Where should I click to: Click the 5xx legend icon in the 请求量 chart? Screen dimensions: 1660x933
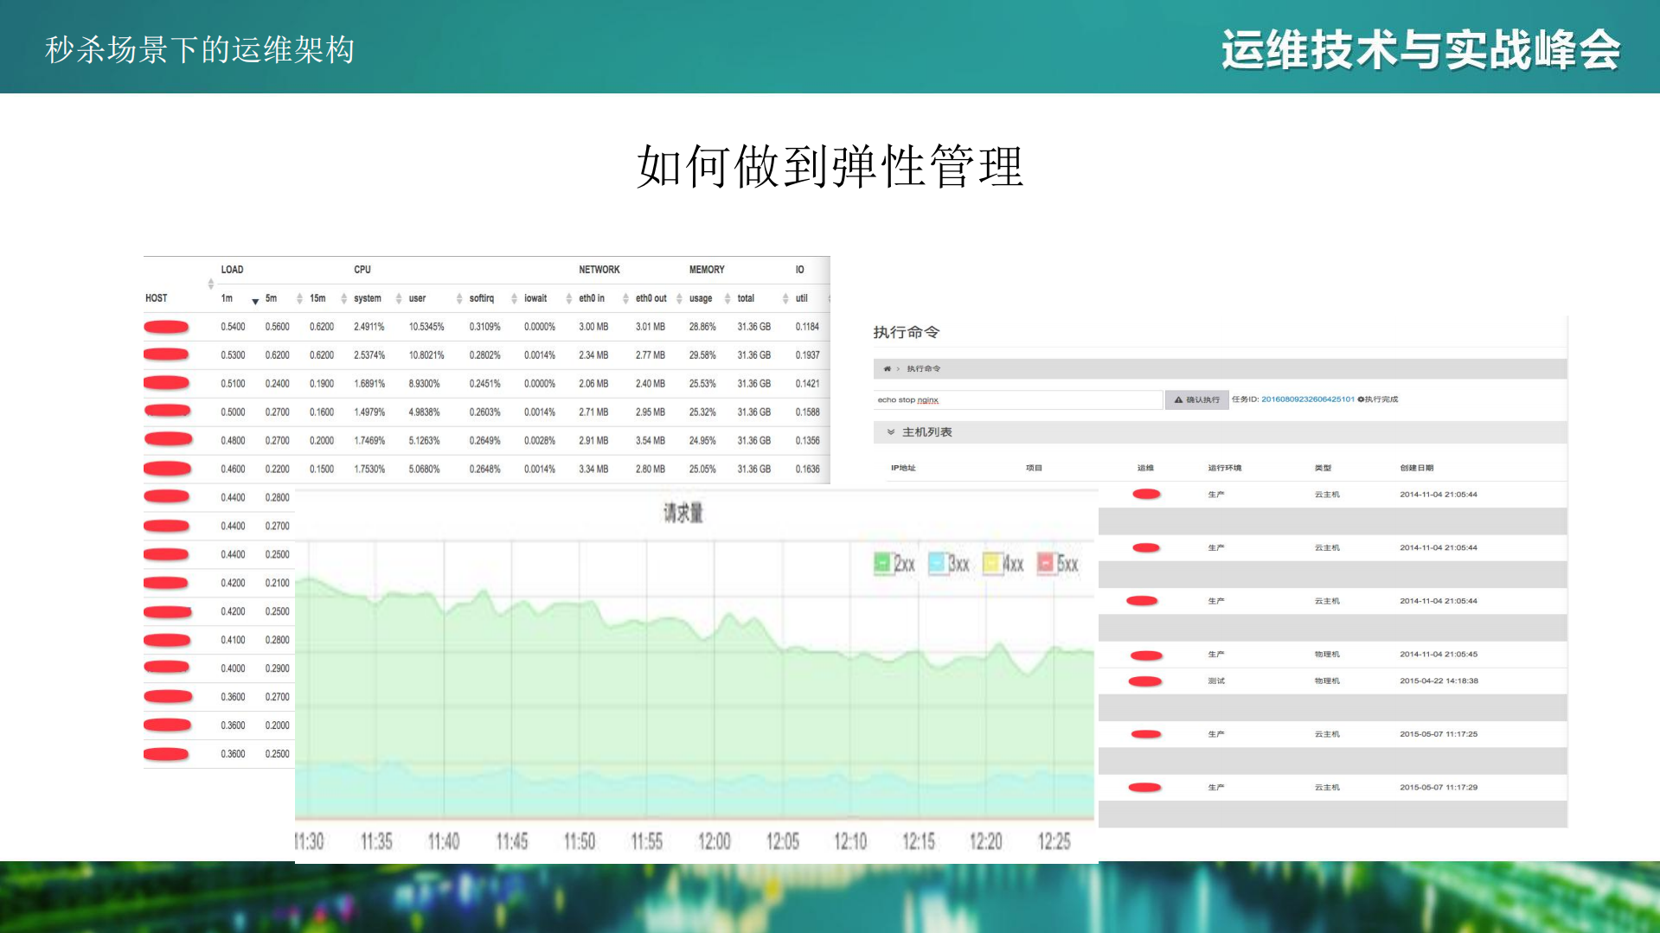tap(1045, 563)
